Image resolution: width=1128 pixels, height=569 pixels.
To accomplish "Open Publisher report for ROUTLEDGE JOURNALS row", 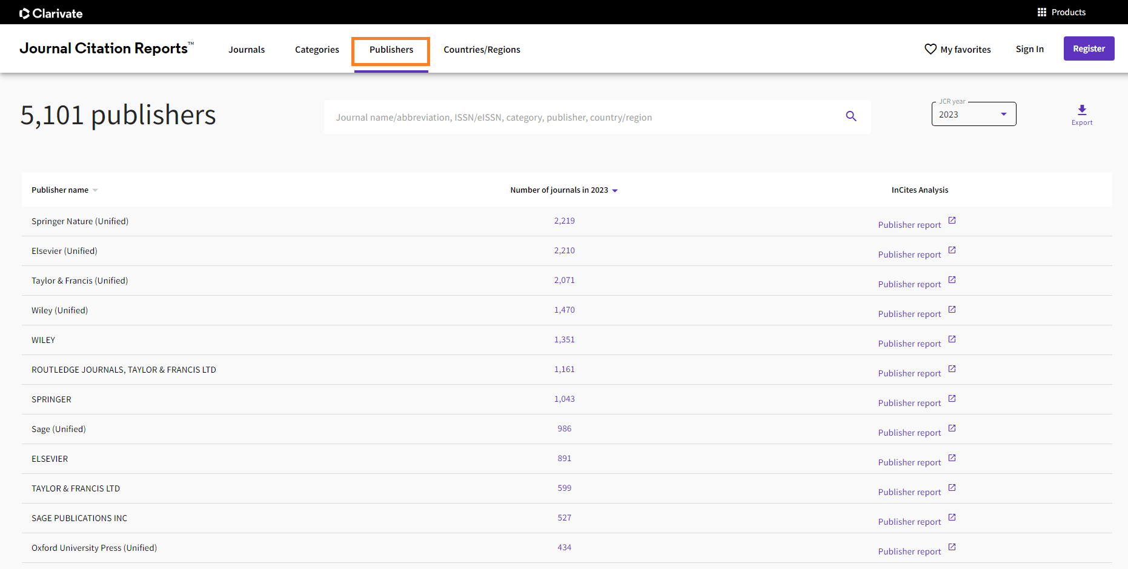I will pyautogui.click(x=909, y=373).
